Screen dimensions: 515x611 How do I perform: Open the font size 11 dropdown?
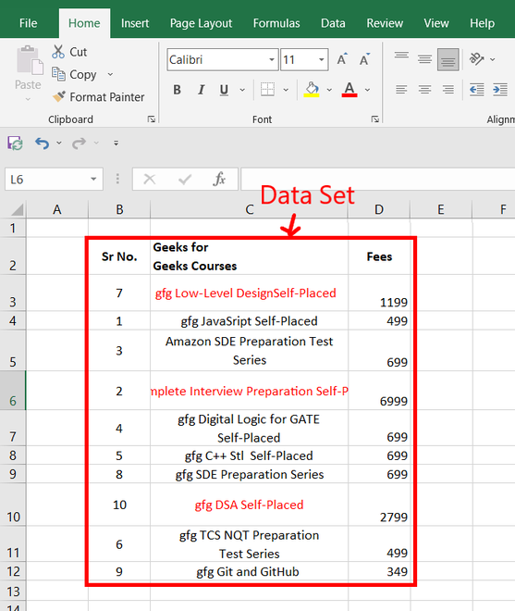pos(322,59)
